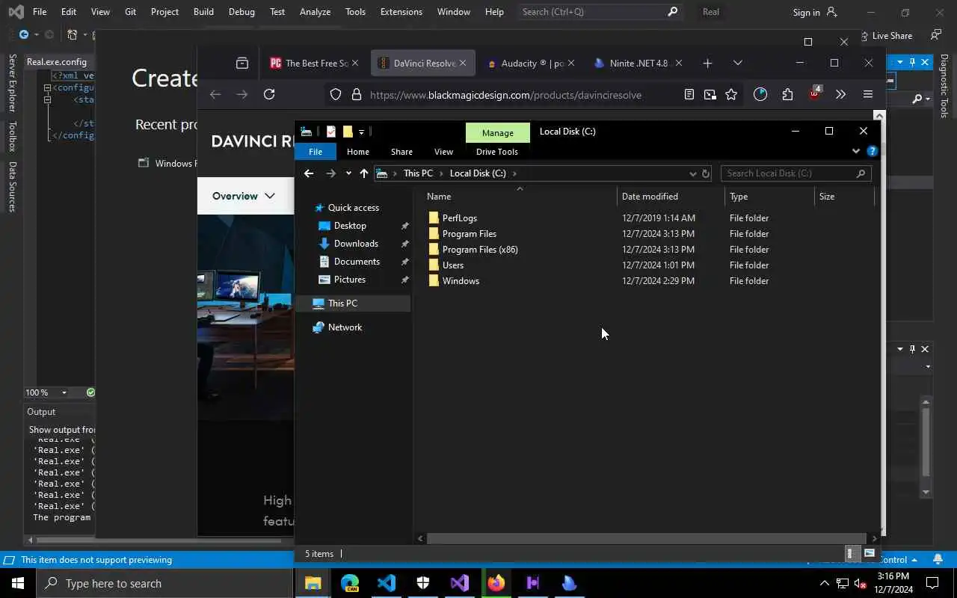The width and height of the screenshot is (957, 598).
Task: Open Windows Security shield on taskbar
Action: point(423,583)
